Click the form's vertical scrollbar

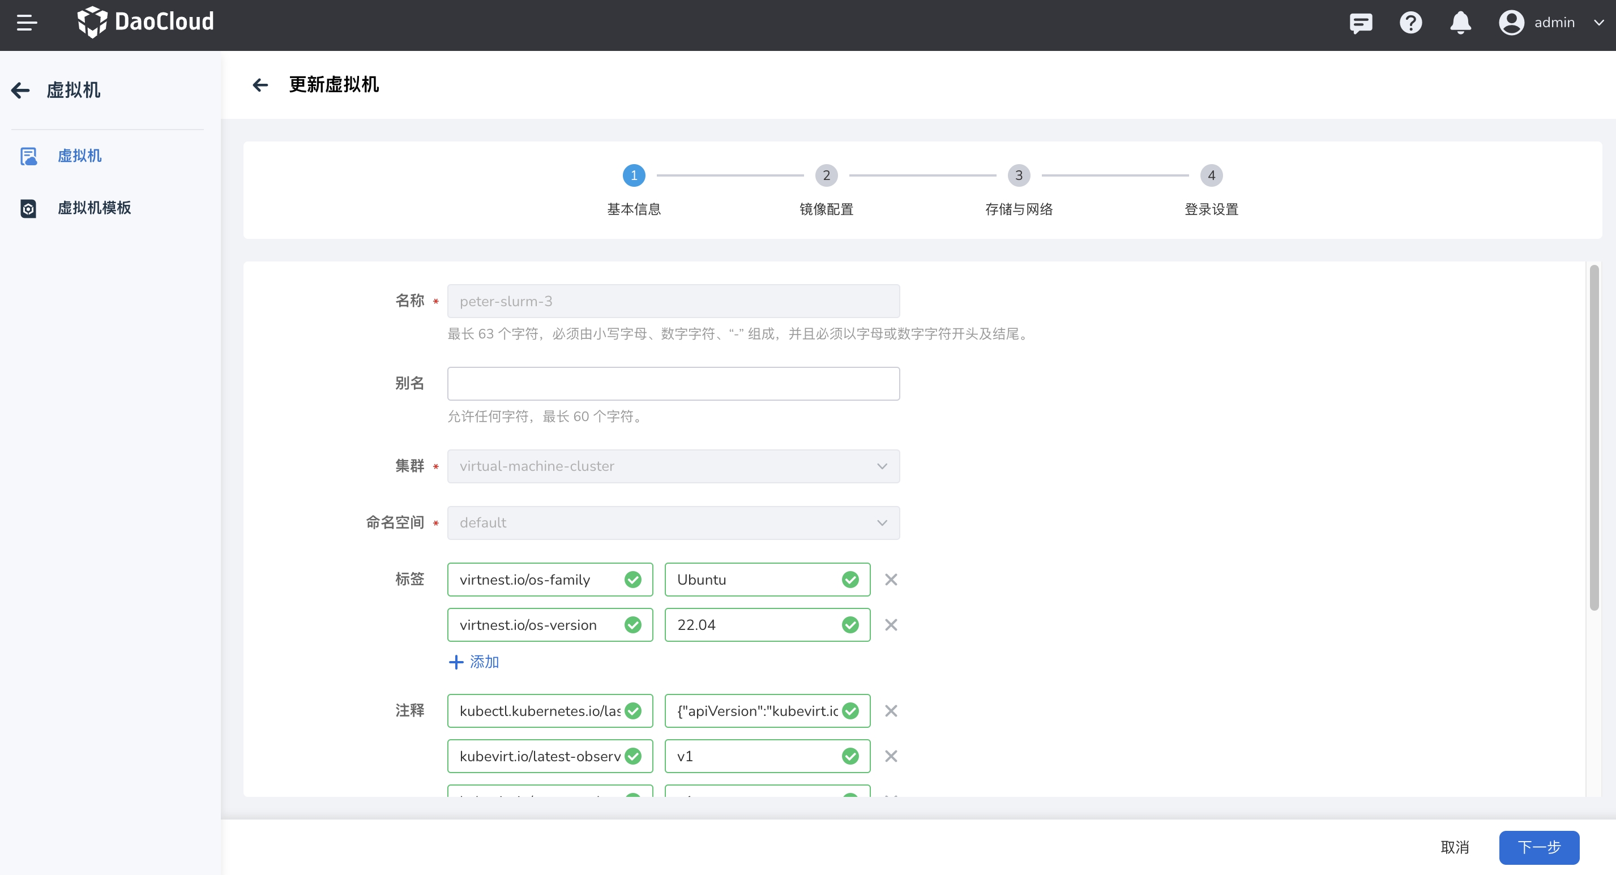(x=1593, y=438)
